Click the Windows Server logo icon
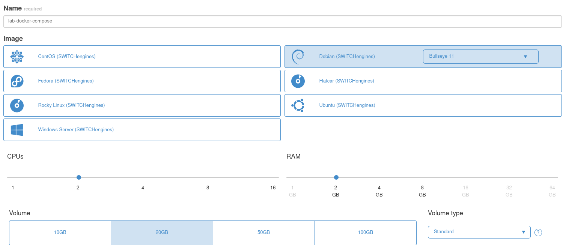Viewport: 563px width, 249px height. 17,130
